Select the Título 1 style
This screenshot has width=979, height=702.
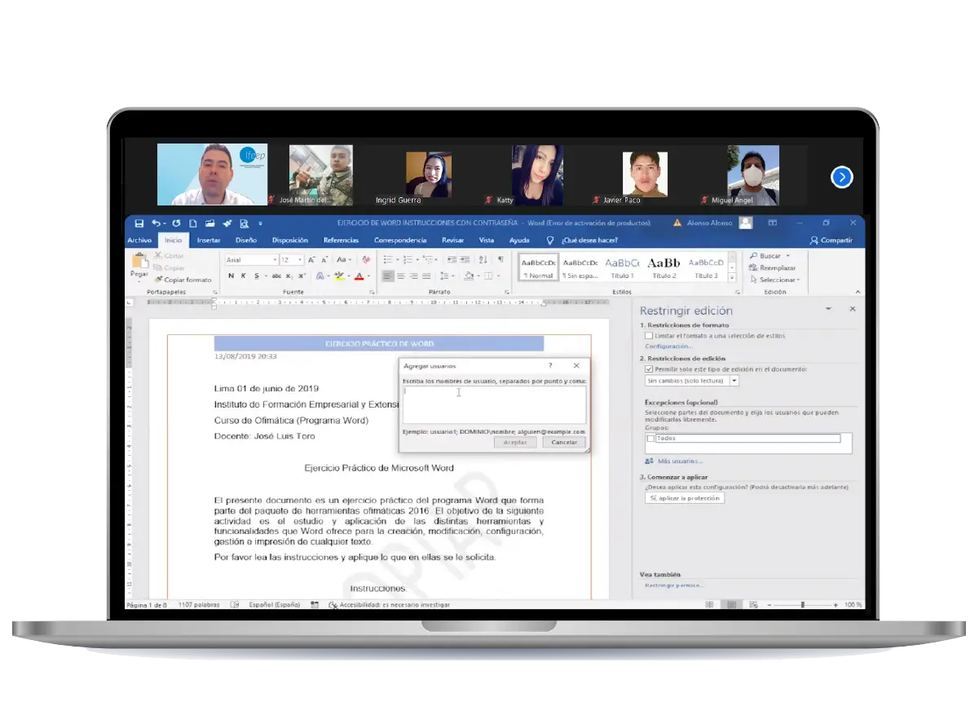(x=622, y=268)
